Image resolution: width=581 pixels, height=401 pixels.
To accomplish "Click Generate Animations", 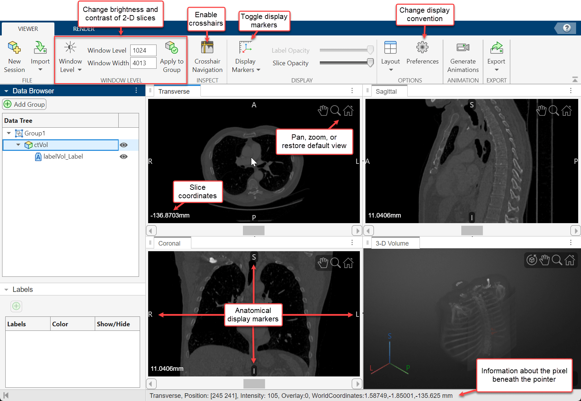I will point(463,56).
